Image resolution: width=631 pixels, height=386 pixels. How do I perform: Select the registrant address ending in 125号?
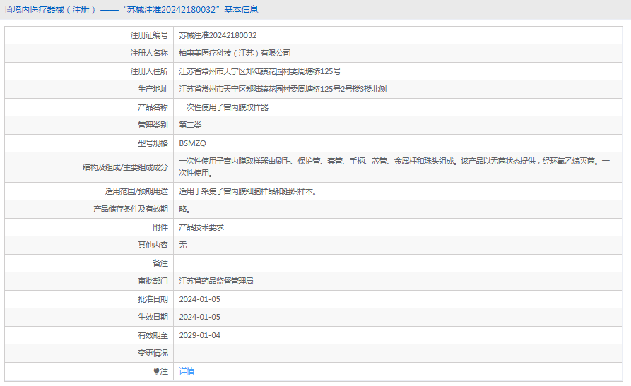click(259, 71)
